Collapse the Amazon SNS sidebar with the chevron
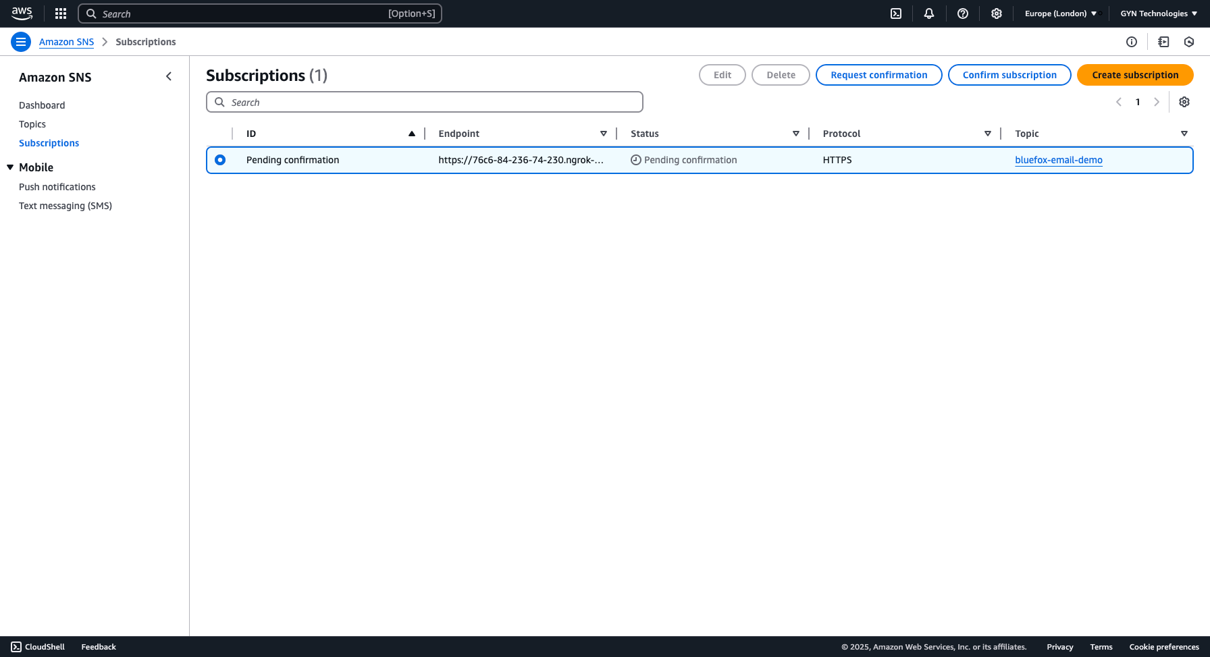This screenshot has width=1210, height=657. pos(169,76)
